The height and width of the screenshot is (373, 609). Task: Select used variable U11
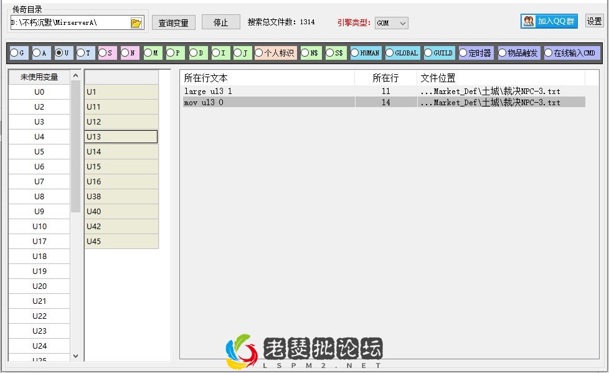[121, 107]
